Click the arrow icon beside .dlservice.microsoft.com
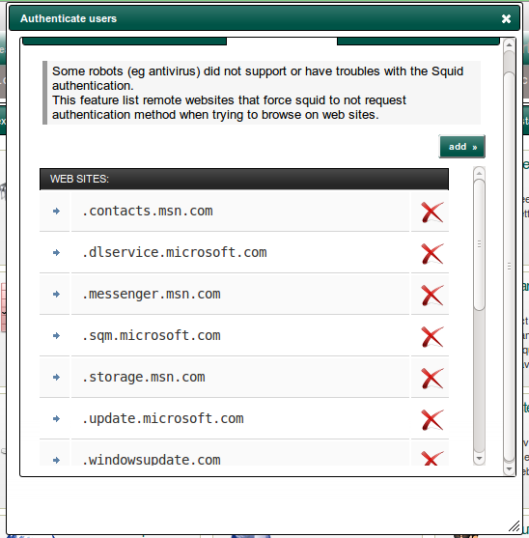 57,252
